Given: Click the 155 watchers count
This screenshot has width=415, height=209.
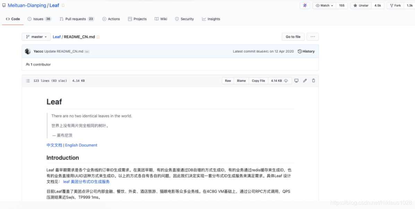Looking at the screenshot, I should pyautogui.click(x=342, y=6).
